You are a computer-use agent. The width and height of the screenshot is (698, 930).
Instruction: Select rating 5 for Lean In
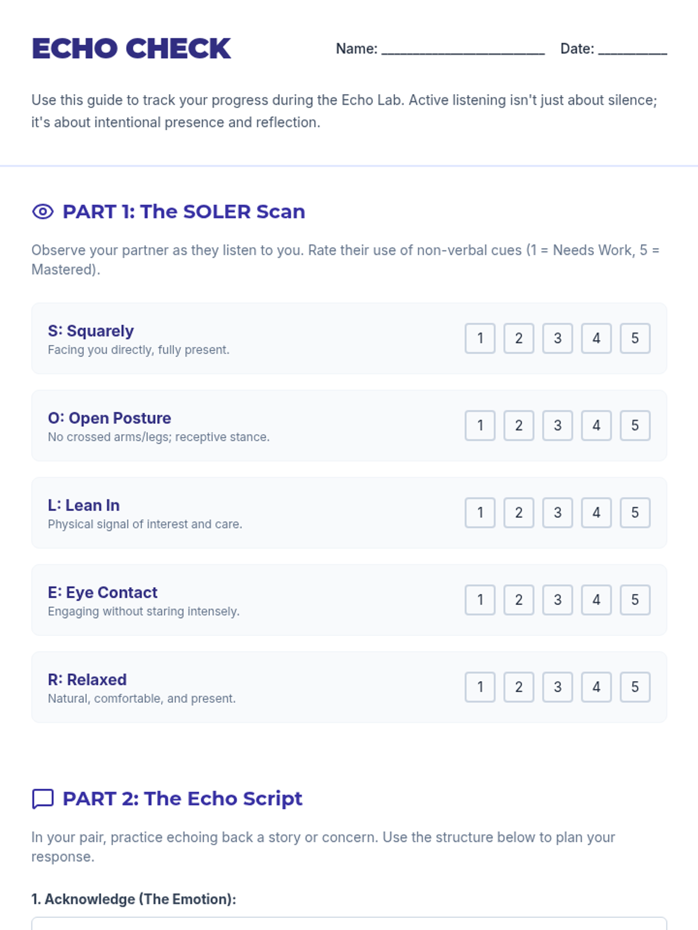635,513
